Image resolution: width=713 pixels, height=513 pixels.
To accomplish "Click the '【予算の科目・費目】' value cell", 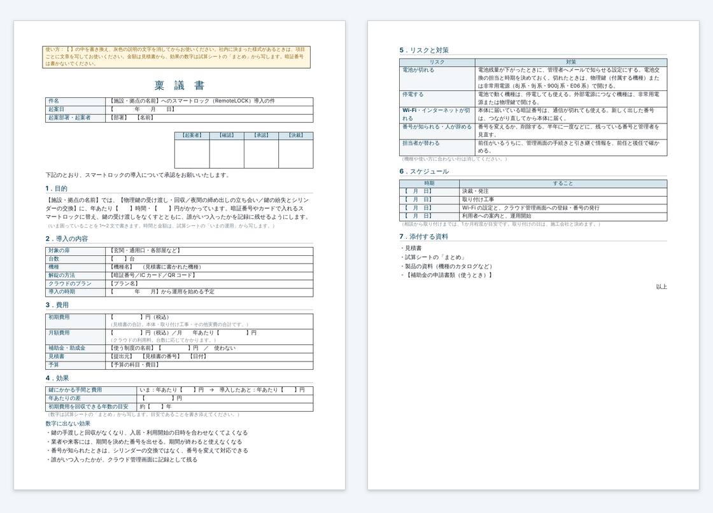I will pos(209,365).
